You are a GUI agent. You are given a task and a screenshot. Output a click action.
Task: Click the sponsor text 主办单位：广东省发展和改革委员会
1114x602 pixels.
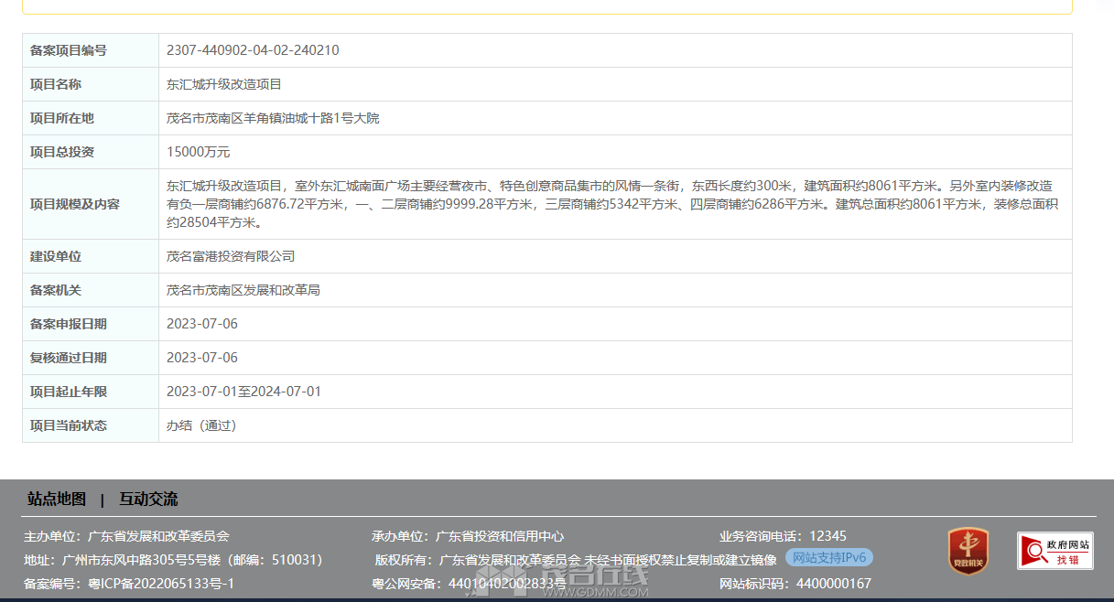[126, 536]
